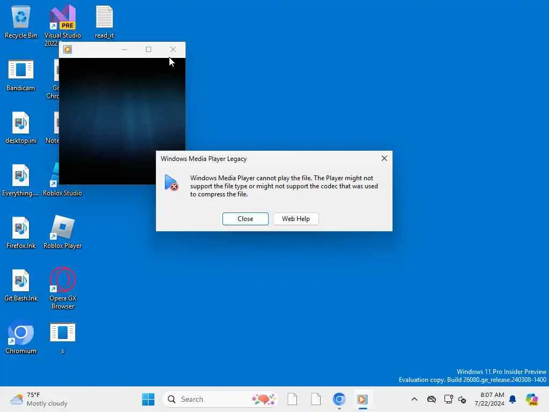Open the Copilot Preview taskbar icon

pos(532,399)
